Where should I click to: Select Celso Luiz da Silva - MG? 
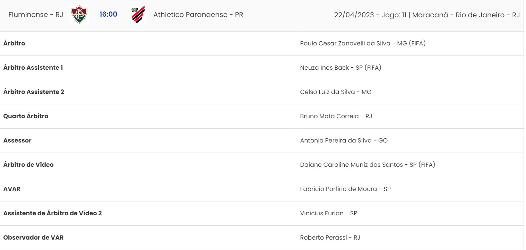(x=336, y=92)
